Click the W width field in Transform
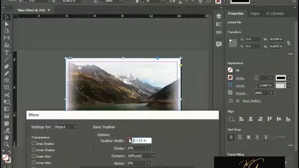This screenshot has height=168, width=299. [276, 39]
